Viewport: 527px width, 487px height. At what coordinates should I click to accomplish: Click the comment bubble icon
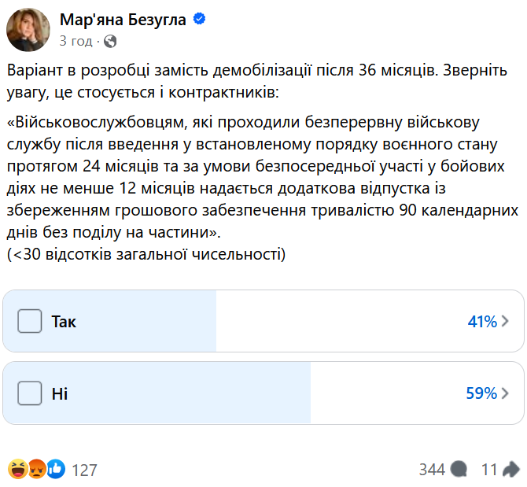pyautogui.click(x=460, y=470)
